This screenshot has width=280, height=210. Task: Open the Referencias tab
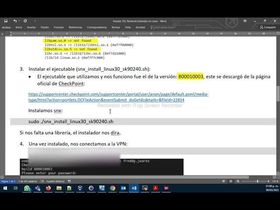[x=75, y=27]
